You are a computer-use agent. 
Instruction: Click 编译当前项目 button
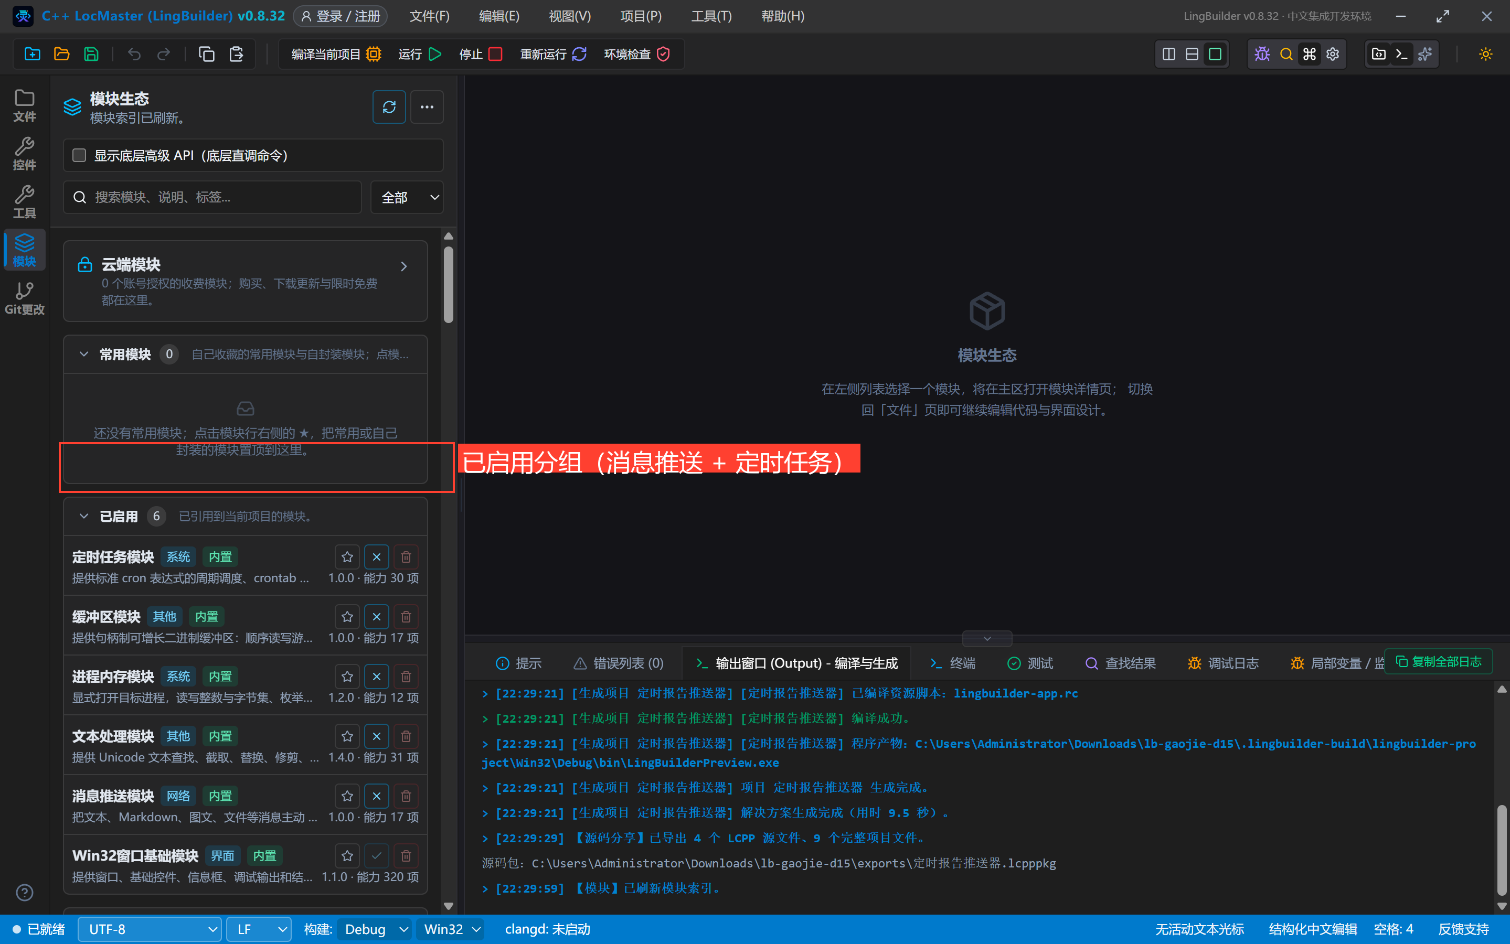point(336,55)
